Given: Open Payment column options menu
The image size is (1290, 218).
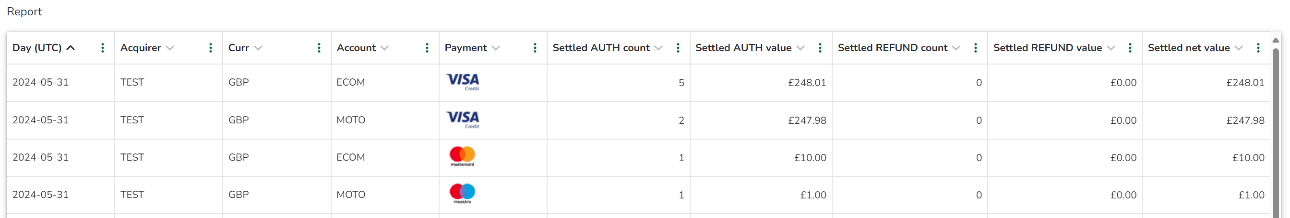Looking at the screenshot, I should (x=535, y=48).
